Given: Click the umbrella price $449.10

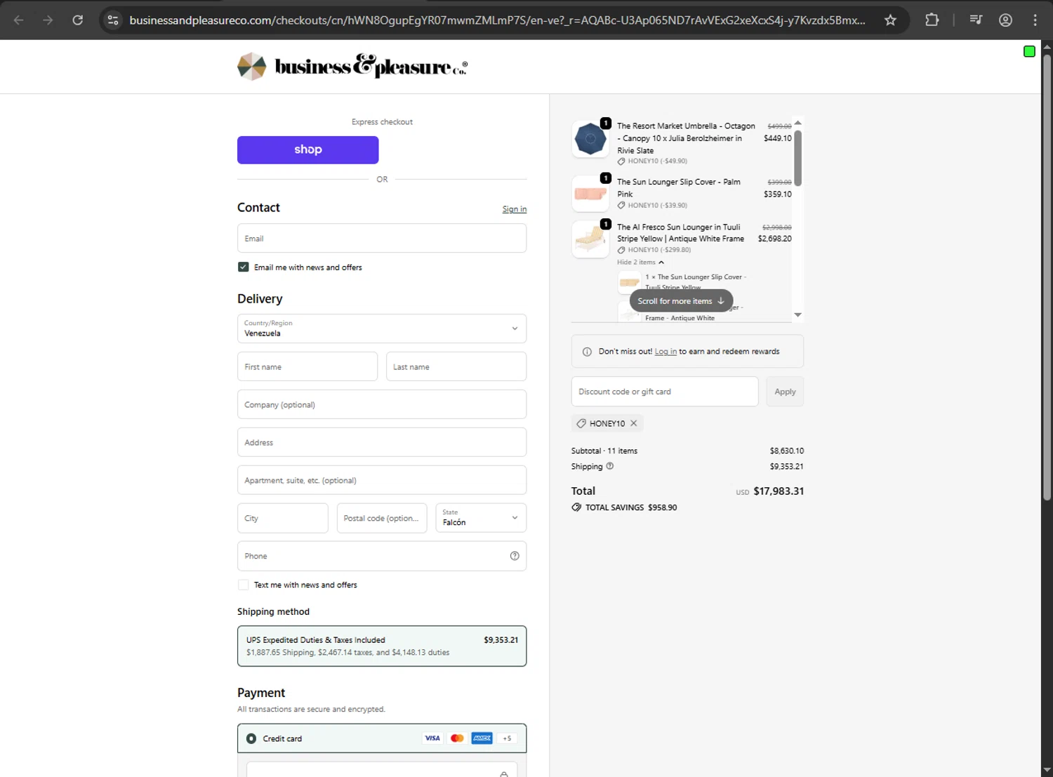Looking at the screenshot, I should [x=777, y=138].
